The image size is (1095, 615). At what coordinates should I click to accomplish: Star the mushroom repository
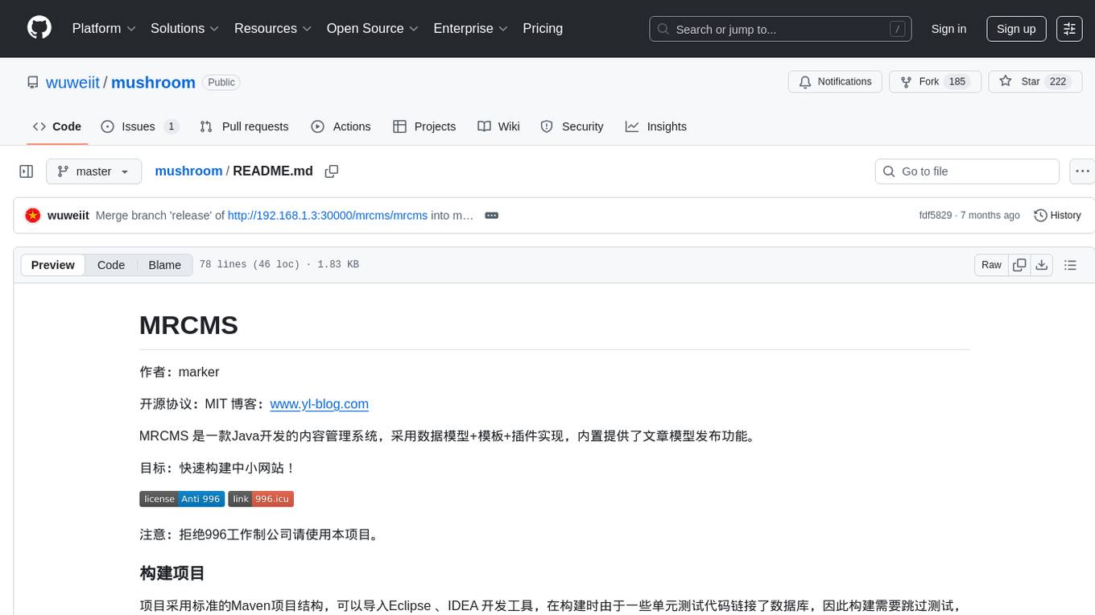click(1035, 82)
